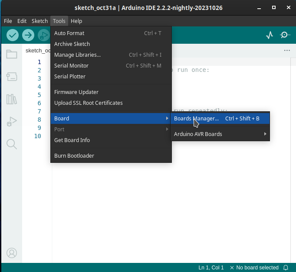This screenshot has height=272, width=296.
Task: Open the Debug sidebar icon
Action: click(12, 122)
